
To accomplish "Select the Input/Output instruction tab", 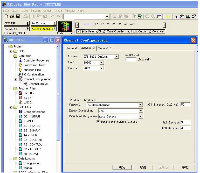I will tap(139, 31).
